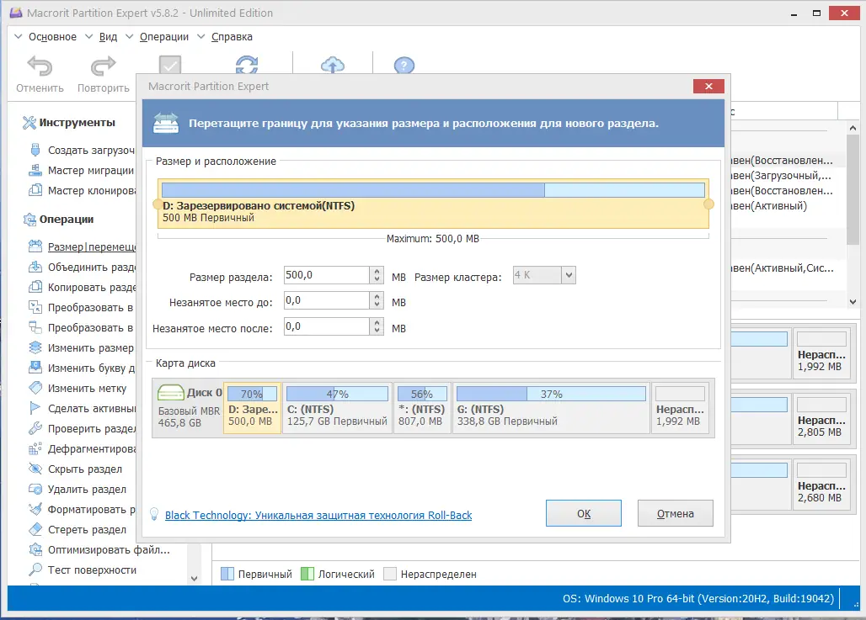Select the Изменить метку tag icon
866x620 pixels.
tap(35, 388)
